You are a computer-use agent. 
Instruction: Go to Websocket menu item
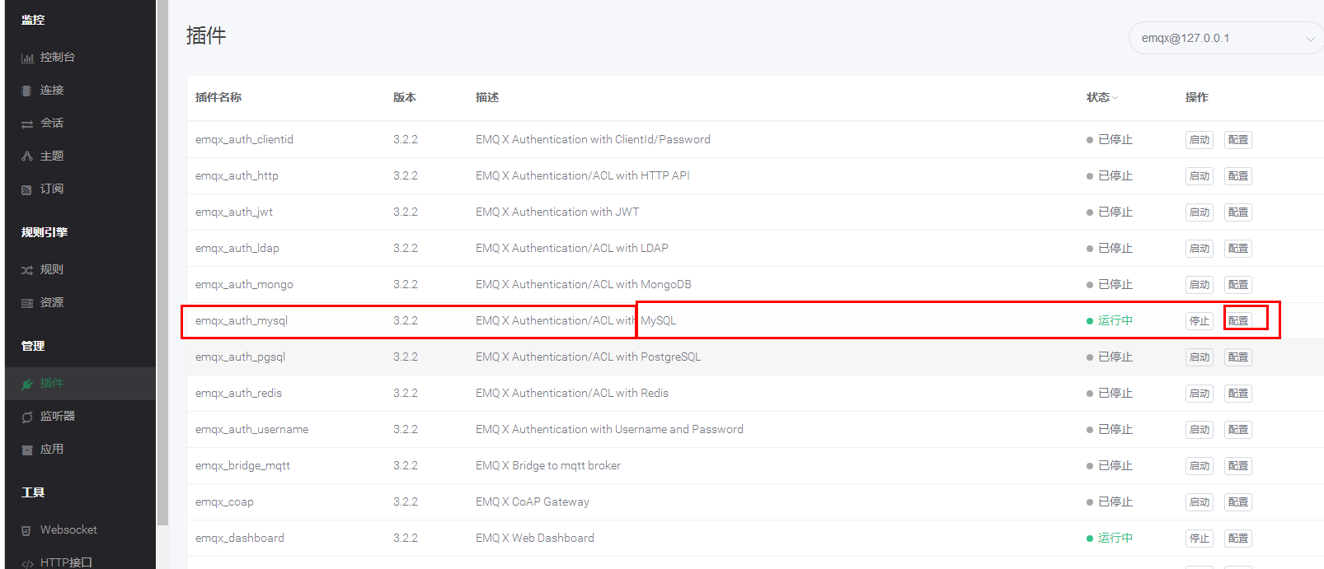pyautogui.click(x=80, y=529)
